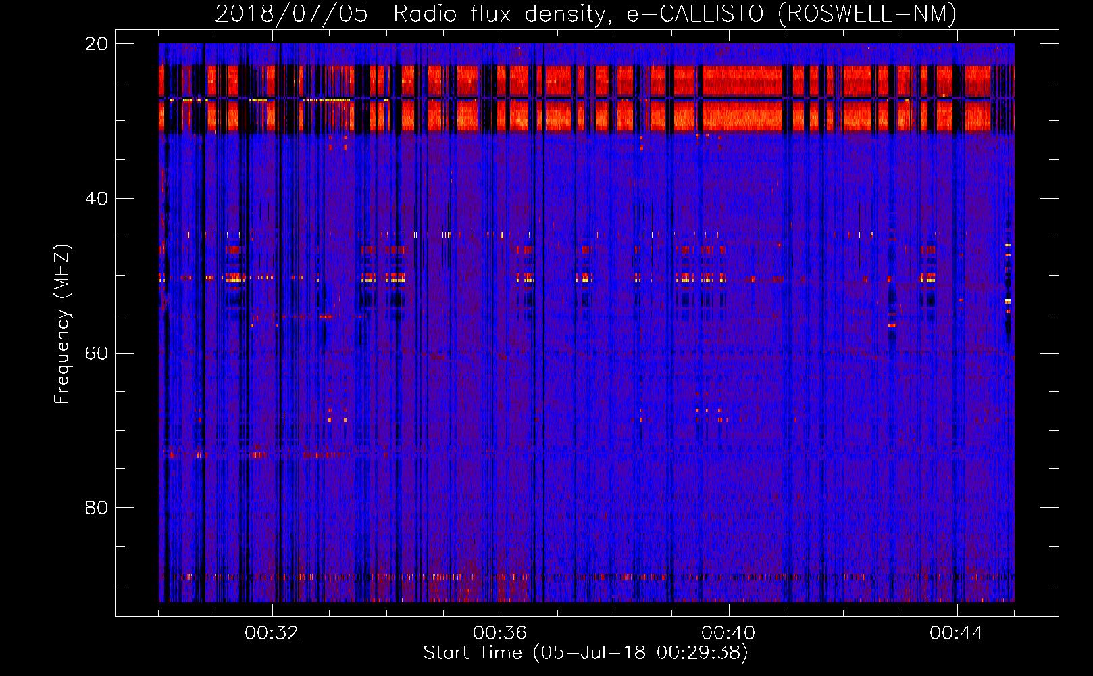
Task: Click the plot title 'Radio flux density, e-CALLISTO (ROSWELL-NM)'
Action: (675, 14)
